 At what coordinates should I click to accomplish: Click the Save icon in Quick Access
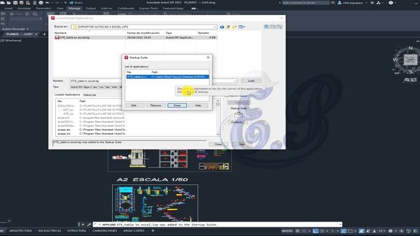tap(15, 3)
